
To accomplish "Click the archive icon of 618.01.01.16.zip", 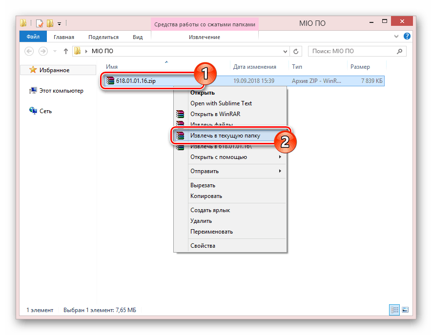I will click(x=110, y=81).
